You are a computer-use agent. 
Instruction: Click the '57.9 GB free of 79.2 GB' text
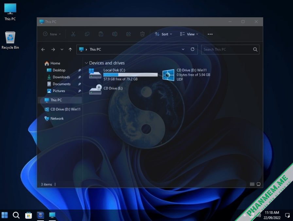click(121, 79)
